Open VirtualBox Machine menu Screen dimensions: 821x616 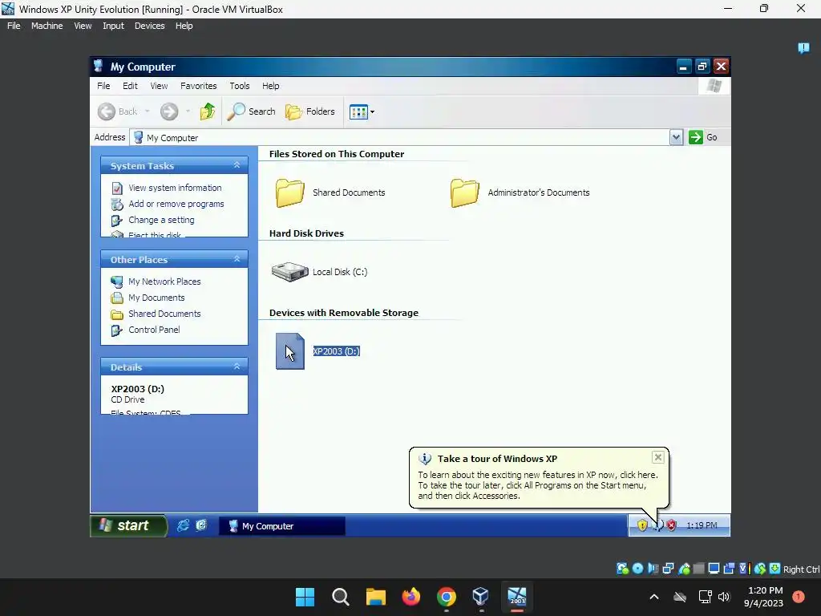(x=47, y=26)
